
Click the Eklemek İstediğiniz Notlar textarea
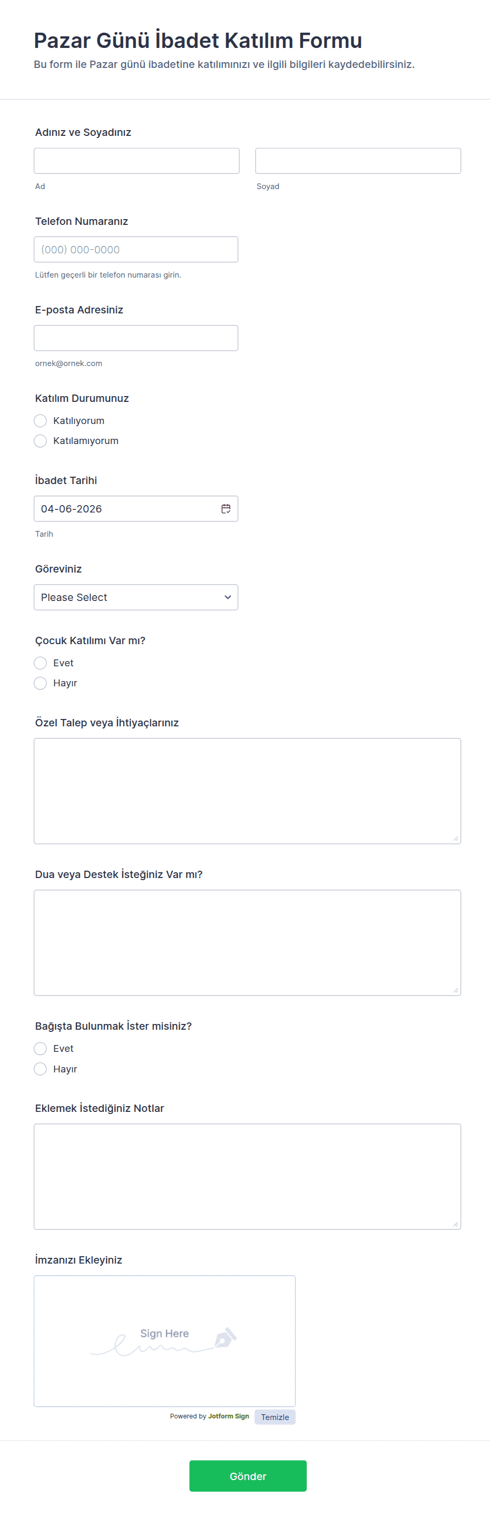click(x=247, y=1176)
